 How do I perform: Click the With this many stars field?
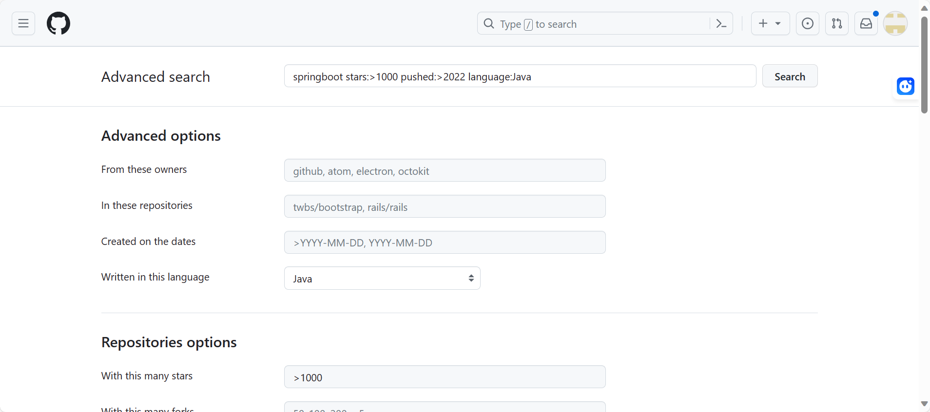[x=445, y=377]
